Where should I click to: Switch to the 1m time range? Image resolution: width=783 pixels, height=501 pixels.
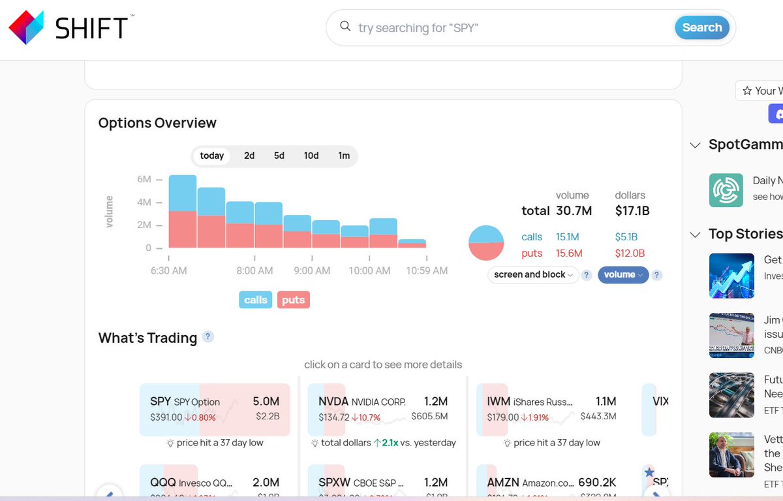(x=344, y=155)
